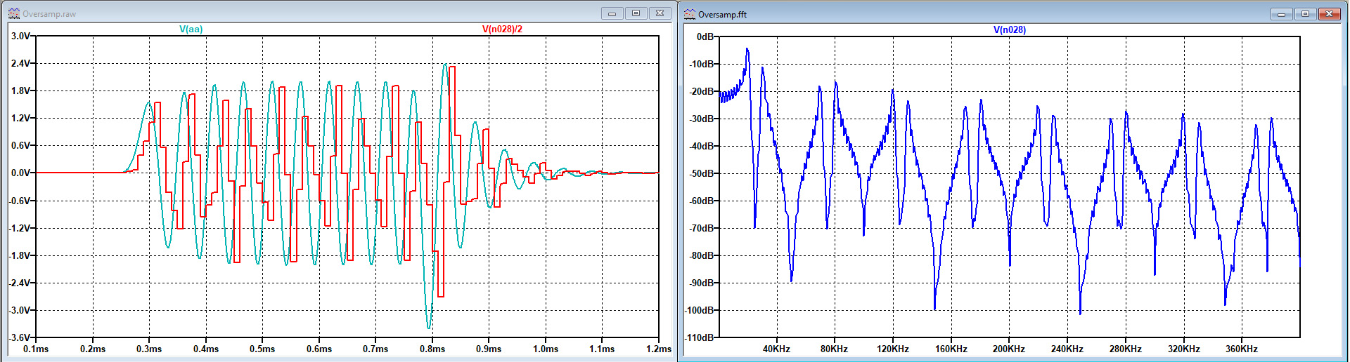Click the -70dB magnitude axis label
1350x362 pixels.
tap(702, 228)
